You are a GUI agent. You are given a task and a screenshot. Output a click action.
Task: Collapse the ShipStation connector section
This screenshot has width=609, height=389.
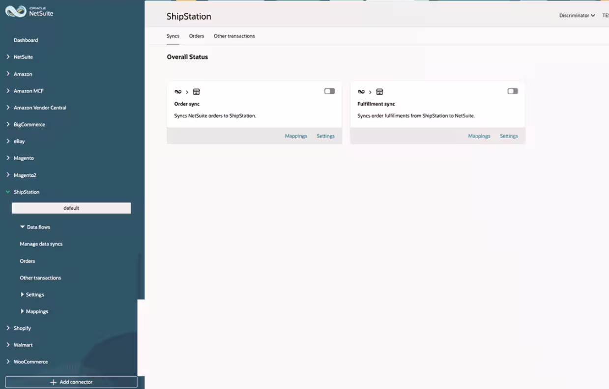[8, 192]
